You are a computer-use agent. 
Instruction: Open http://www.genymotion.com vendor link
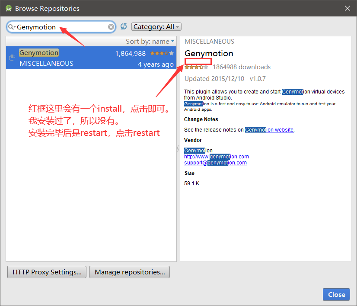pos(217,157)
